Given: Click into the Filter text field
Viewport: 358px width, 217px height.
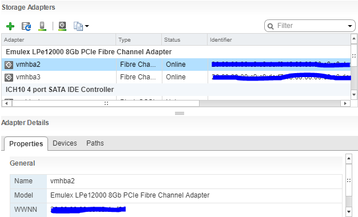Looking at the screenshot, I should click(x=311, y=26).
